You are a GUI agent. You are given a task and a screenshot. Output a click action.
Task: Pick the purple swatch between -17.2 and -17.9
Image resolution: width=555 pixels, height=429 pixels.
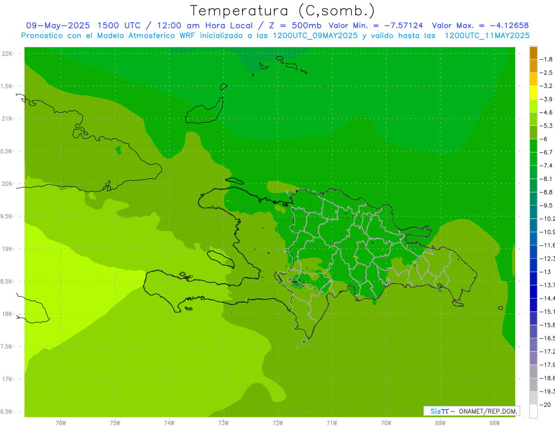(533, 358)
